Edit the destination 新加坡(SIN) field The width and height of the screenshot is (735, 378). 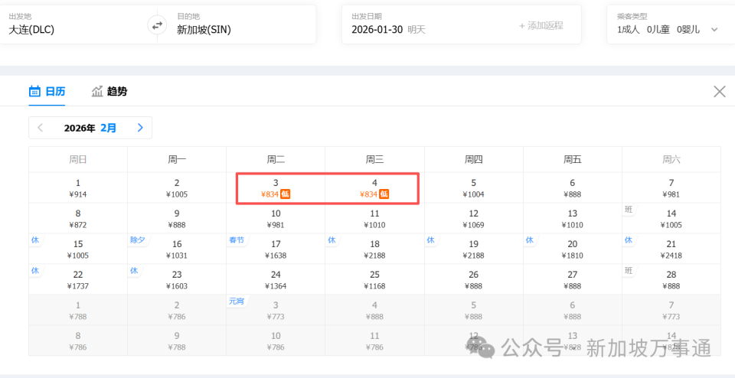pyautogui.click(x=230, y=30)
